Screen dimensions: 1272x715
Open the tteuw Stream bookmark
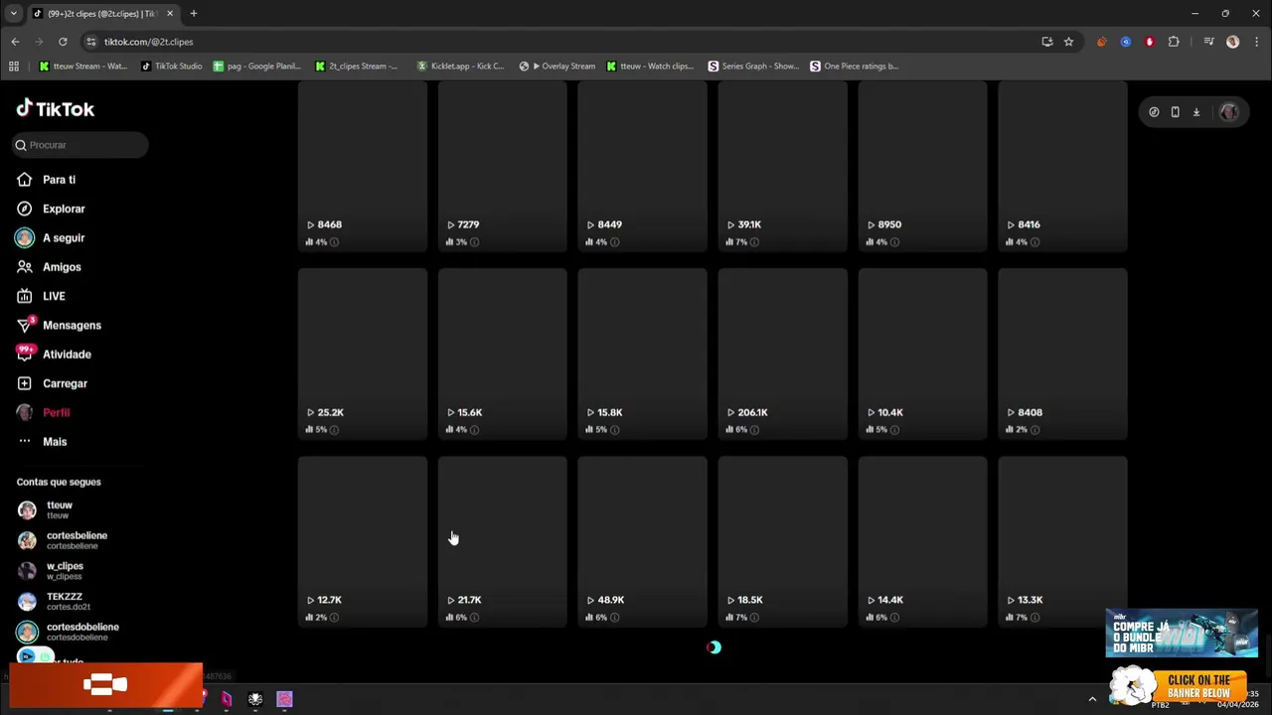83,67
